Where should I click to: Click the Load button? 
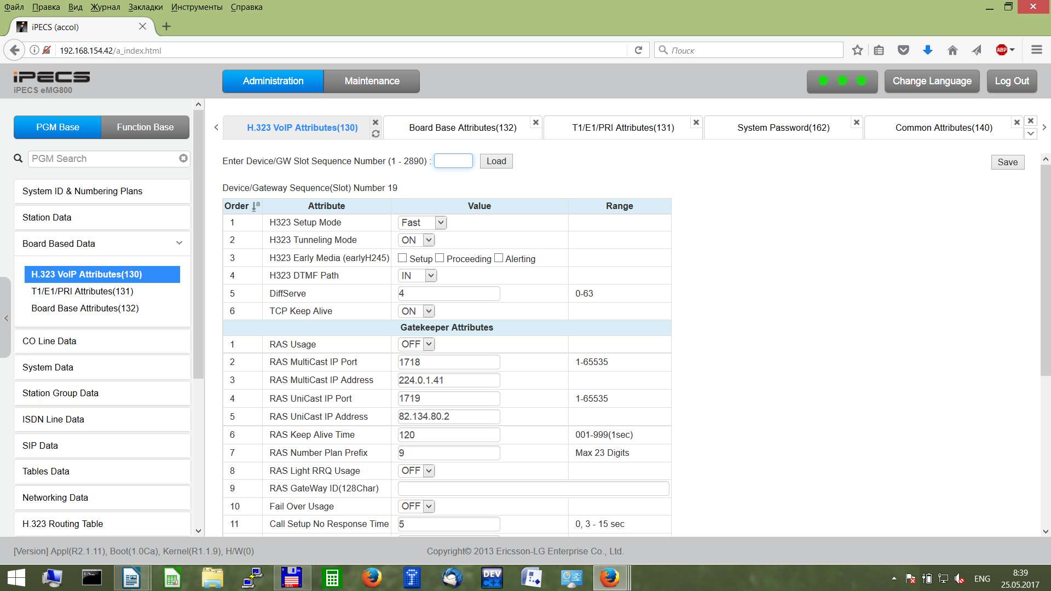click(x=496, y=161)
